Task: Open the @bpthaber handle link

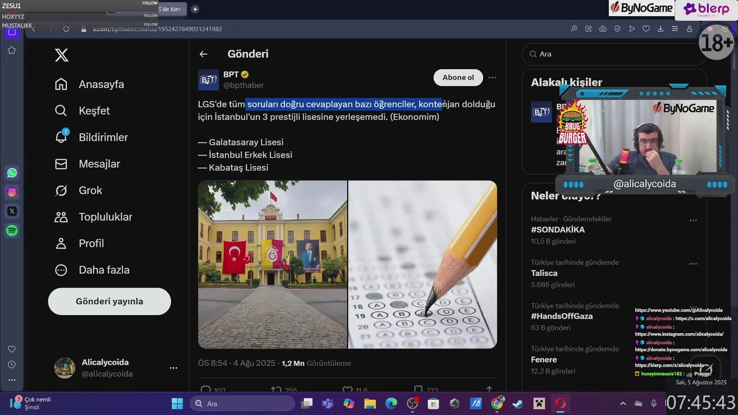Action: tap(243, 85)
